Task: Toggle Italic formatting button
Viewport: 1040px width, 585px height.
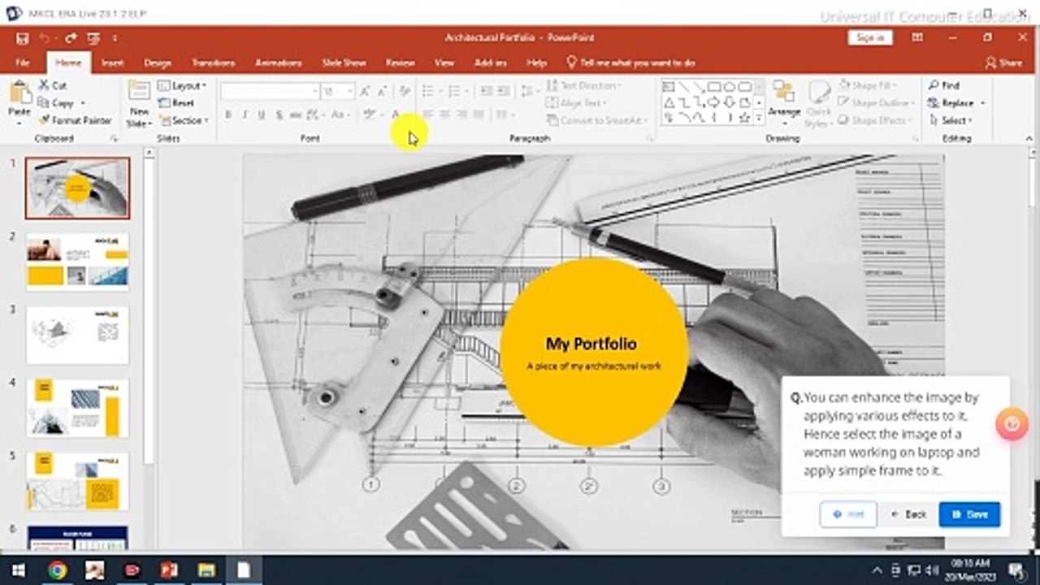Action: coord(245,115)
